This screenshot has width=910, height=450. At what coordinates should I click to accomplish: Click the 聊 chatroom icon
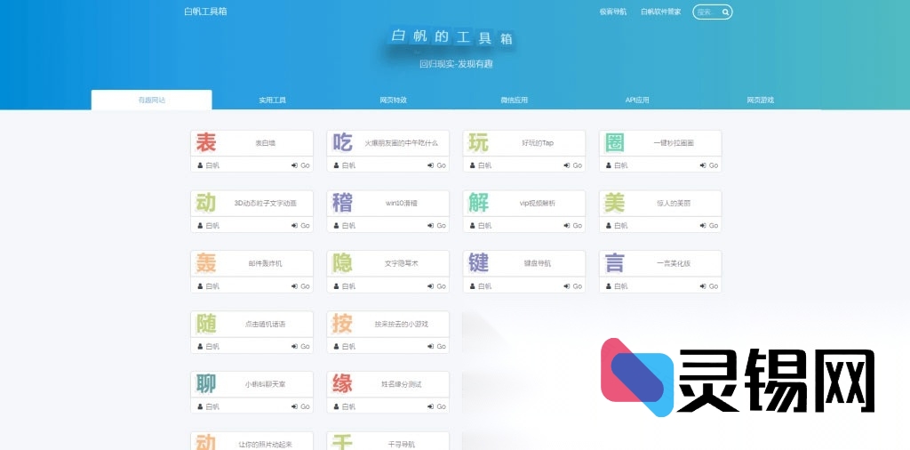[206, 384]
